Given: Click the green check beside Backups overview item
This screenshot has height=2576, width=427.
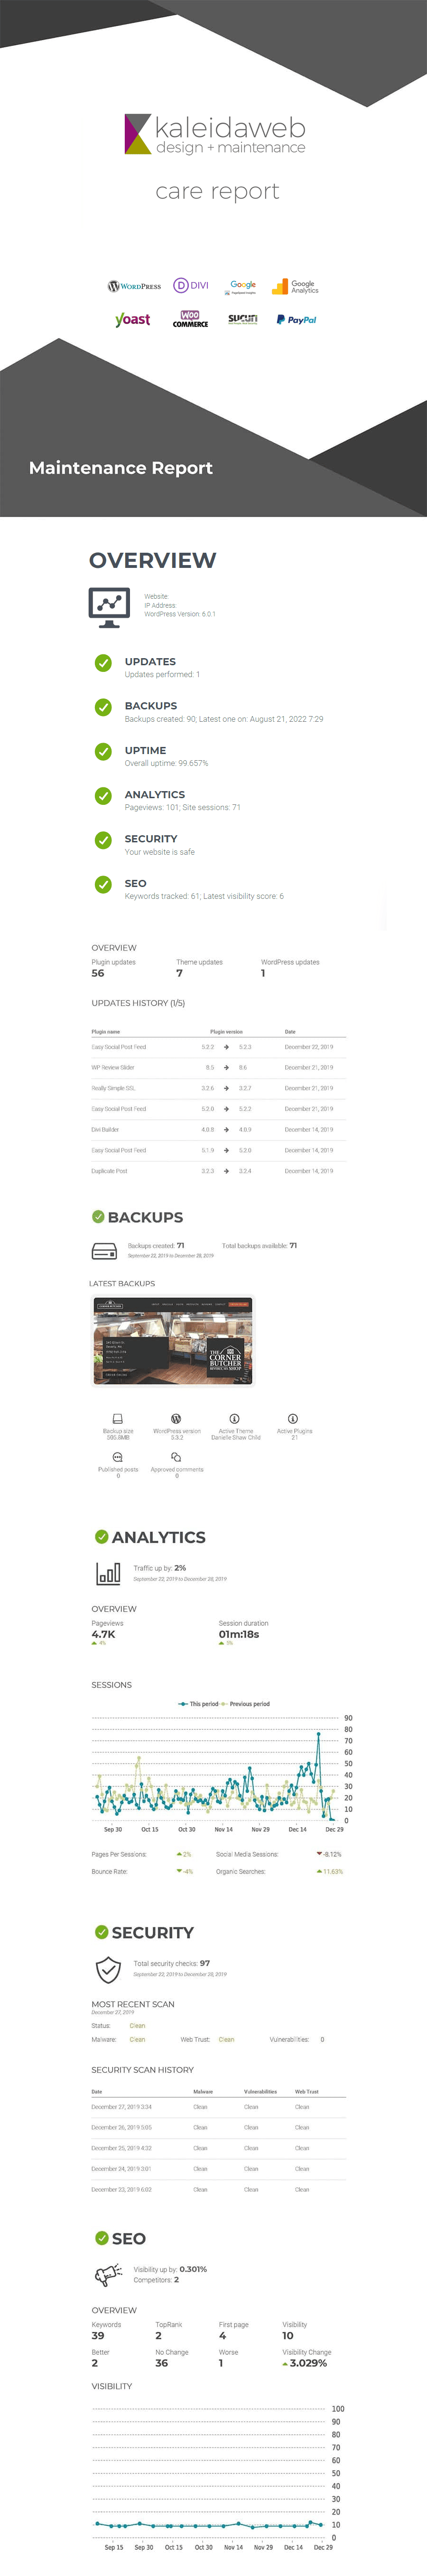Looking at the screenshot, I should (x=103, y=707).
